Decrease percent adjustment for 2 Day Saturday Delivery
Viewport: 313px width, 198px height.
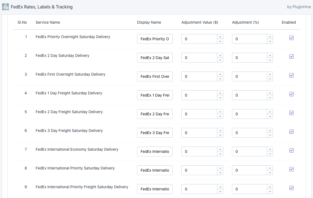click(270, 60)
